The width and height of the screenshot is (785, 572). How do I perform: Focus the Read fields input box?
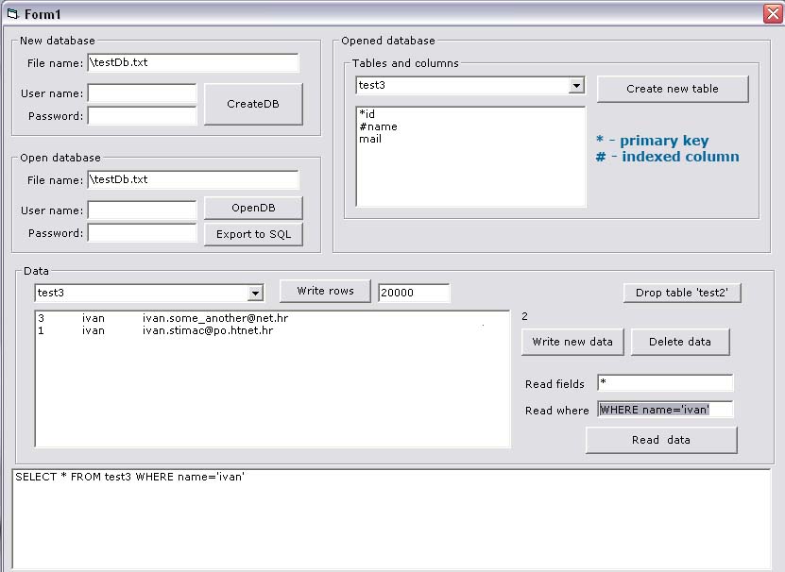pyautogui.click(x=665, y=383)
